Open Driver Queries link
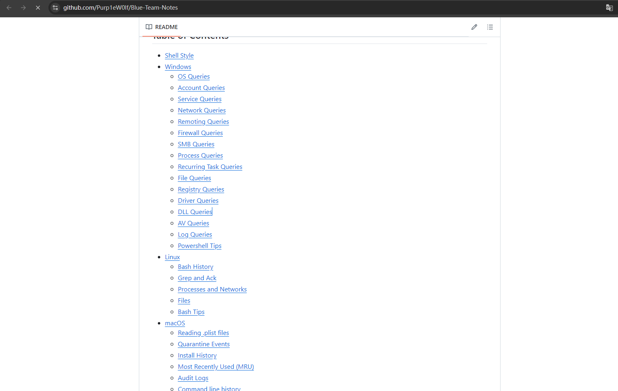 pos(198,201)
